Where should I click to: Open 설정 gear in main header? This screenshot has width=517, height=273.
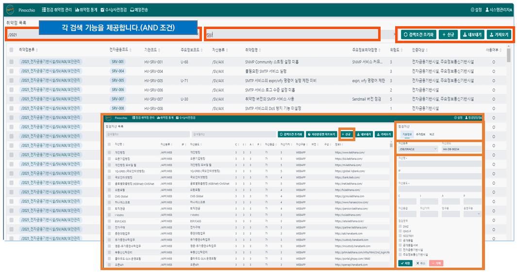pos(476,10)
